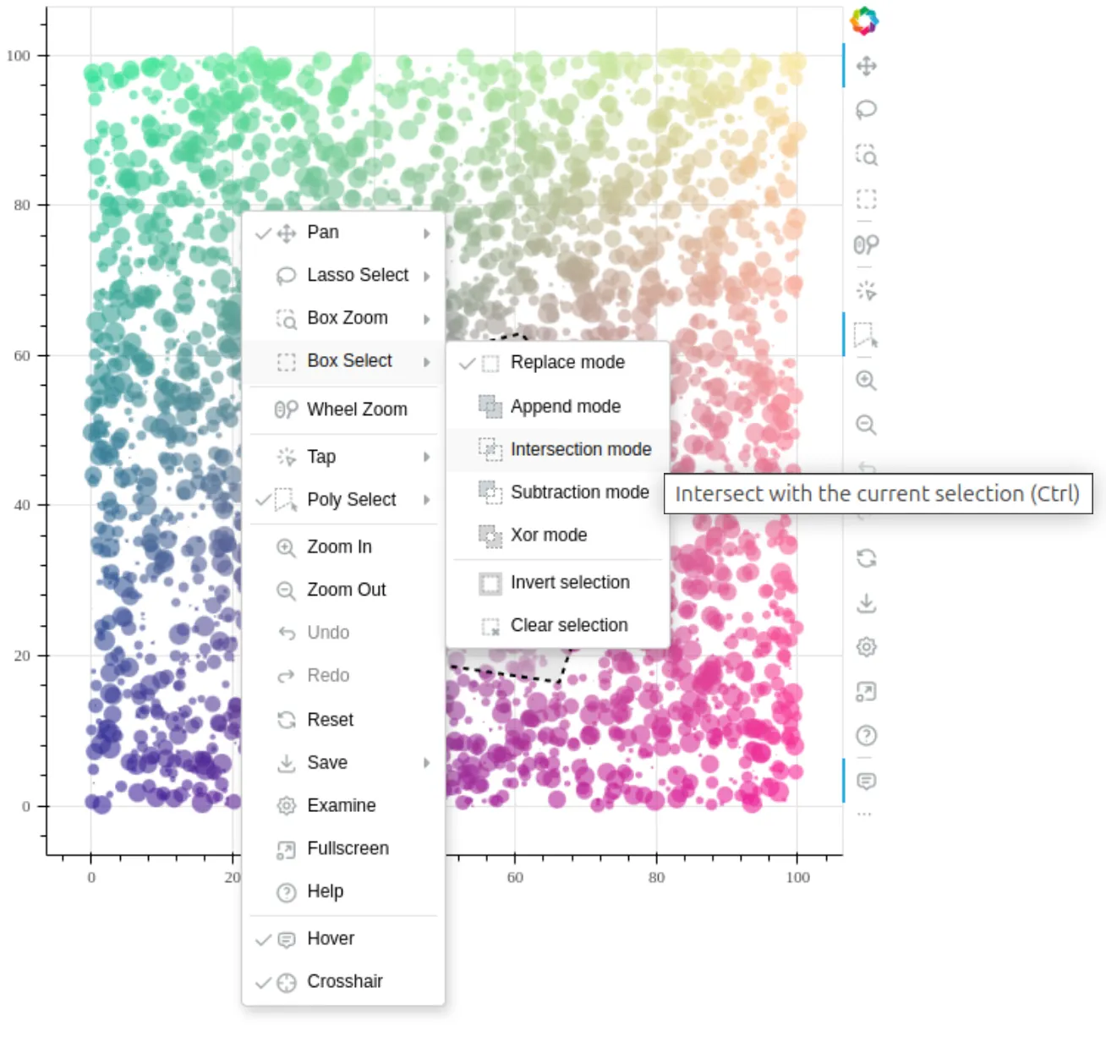
Task: Expand the Lasso Select submenu arrow
Action: tap(426, 275)
